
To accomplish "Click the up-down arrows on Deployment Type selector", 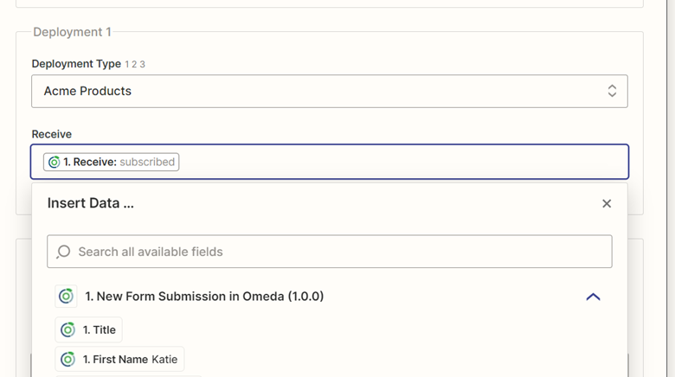I will (612, 91).
